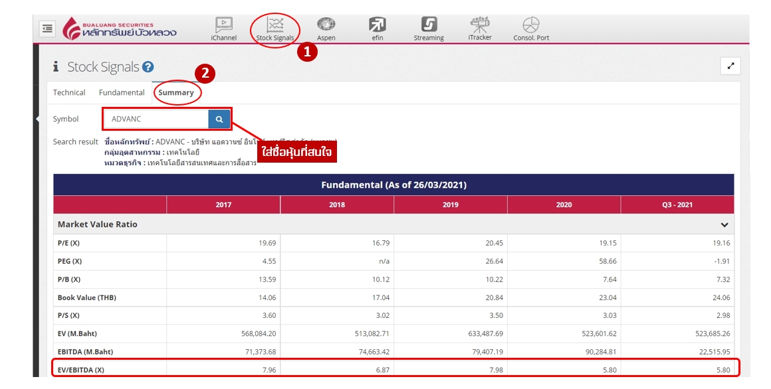Viewport: 771px width, 389px height.
Task: Open Stock Signals in top bar
Action: (275, 29)
